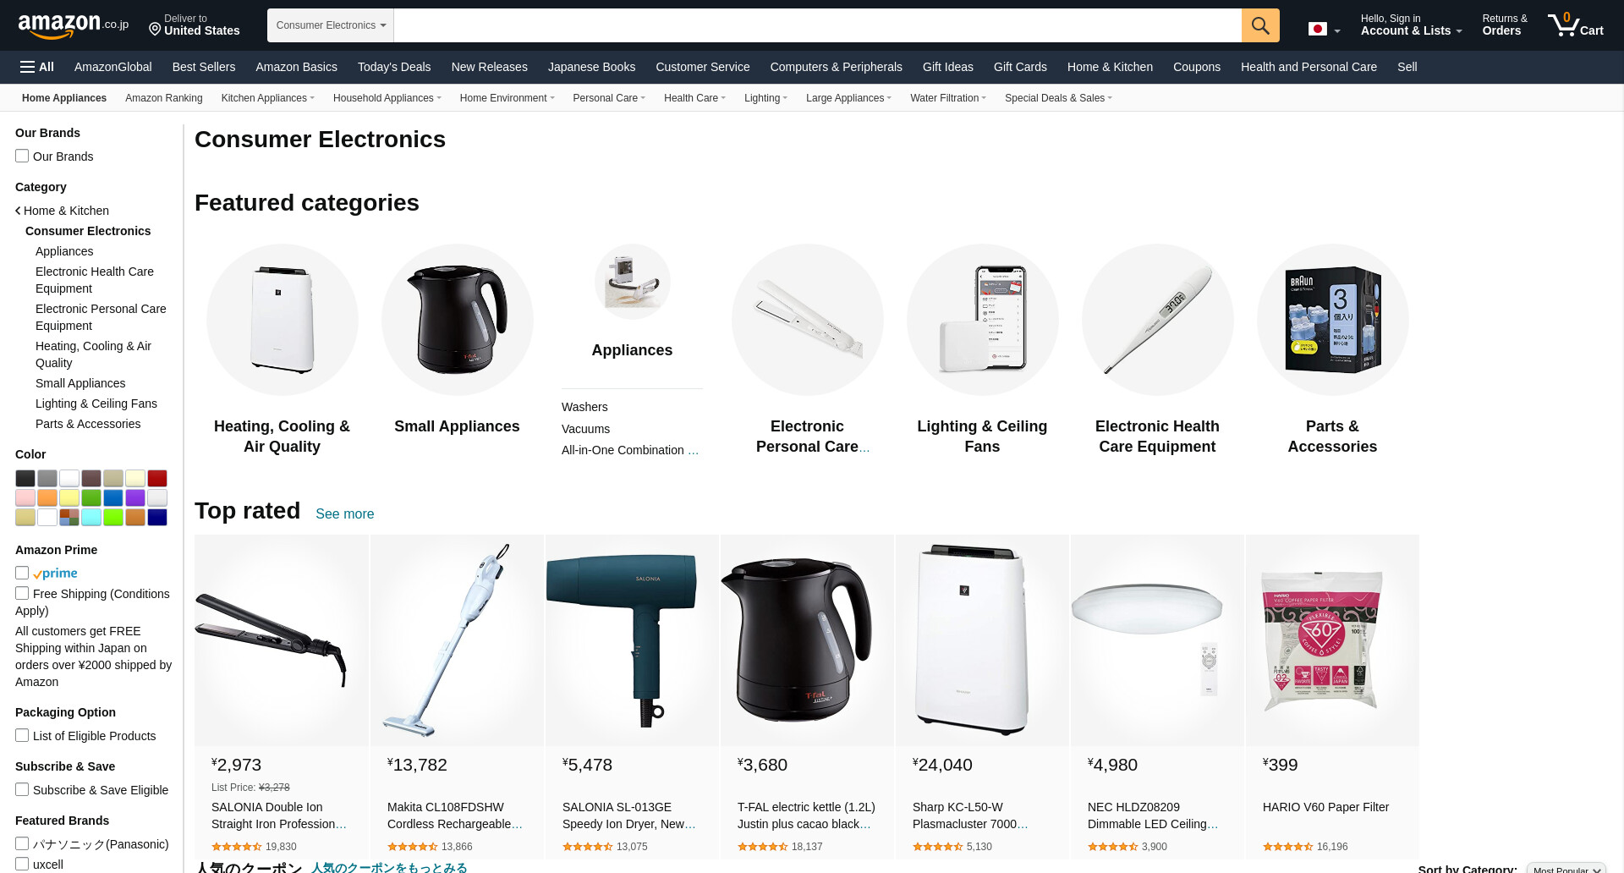The image size is (1624, 873).
Task: Click the Deliver to location pin
Action: tap(155, 30)
